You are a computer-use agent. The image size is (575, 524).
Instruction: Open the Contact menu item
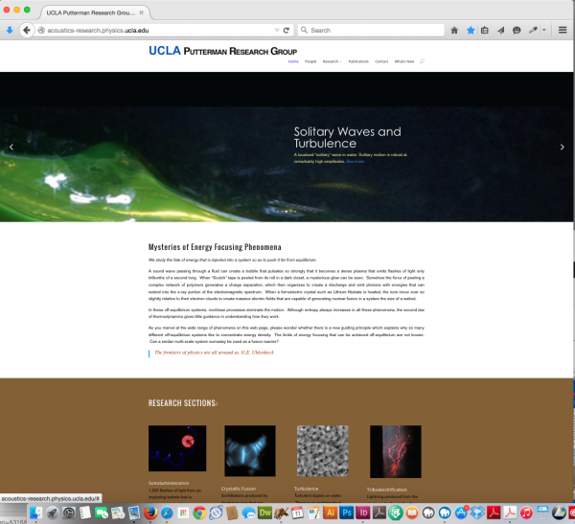click(x=381, y=61)
